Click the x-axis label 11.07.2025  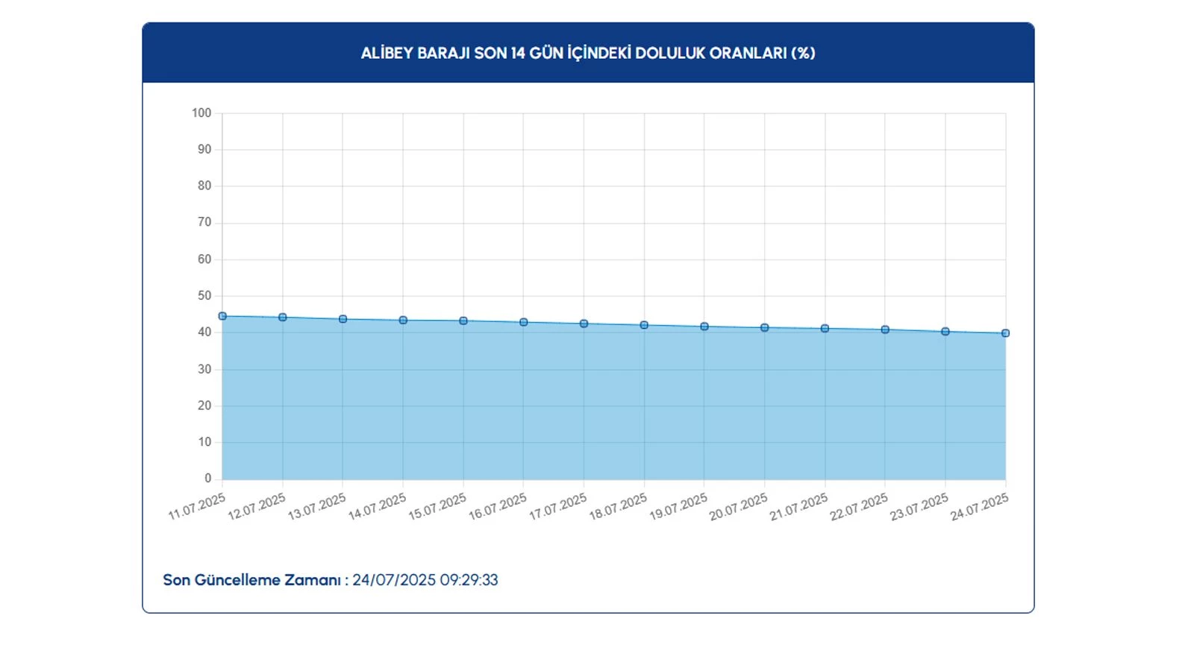(x=196, y=507)
